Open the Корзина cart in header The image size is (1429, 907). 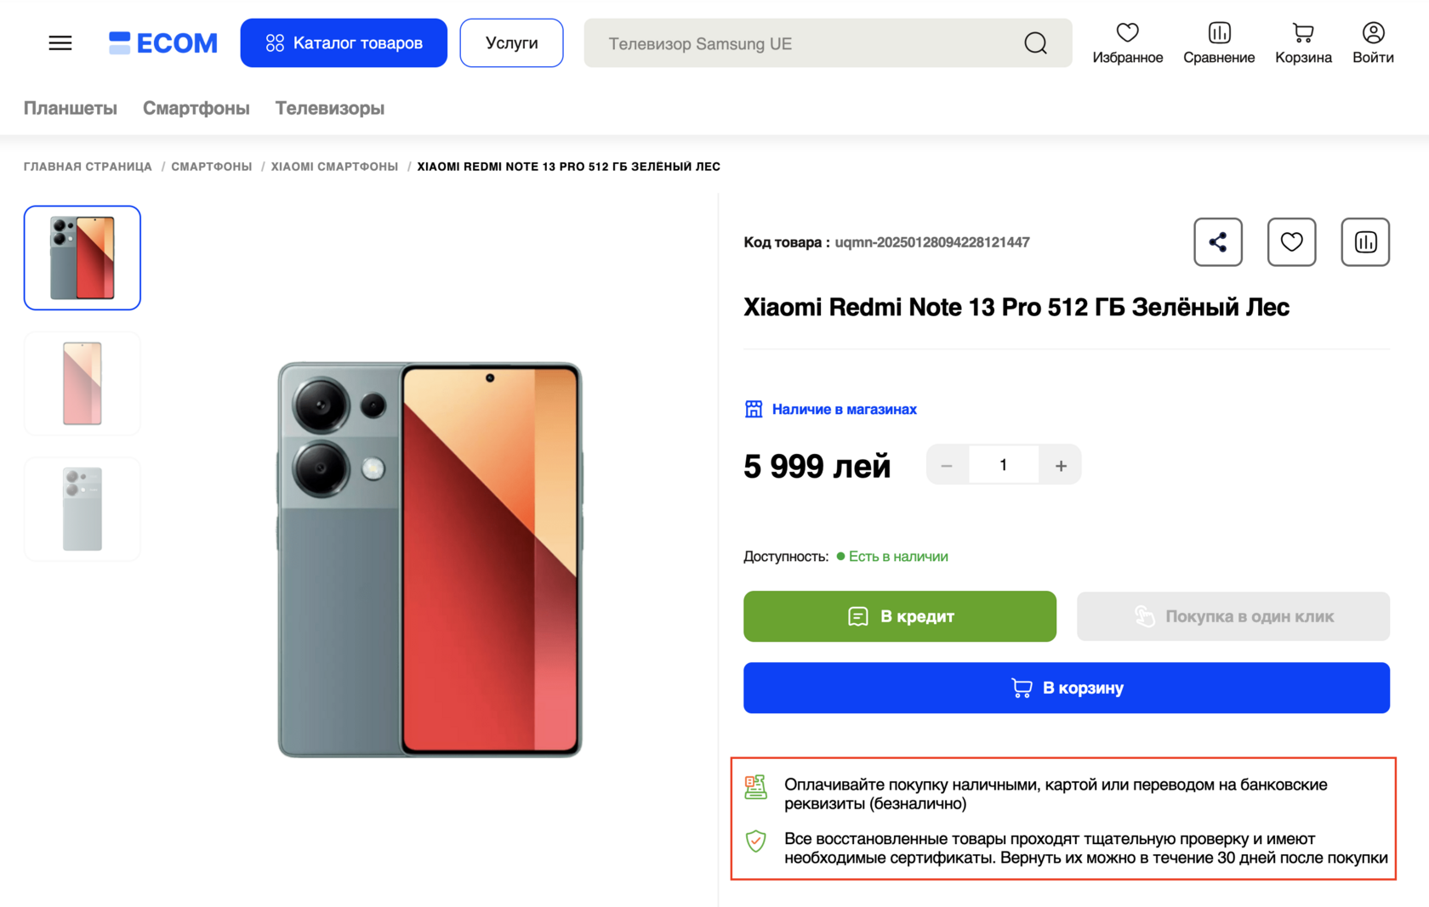tap(1302, 43)
